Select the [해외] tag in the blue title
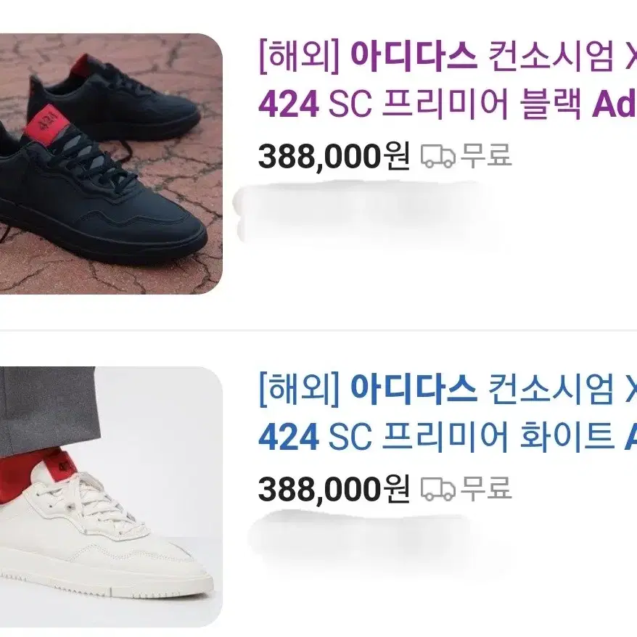637x637 pixels. (x=299, y=389)
